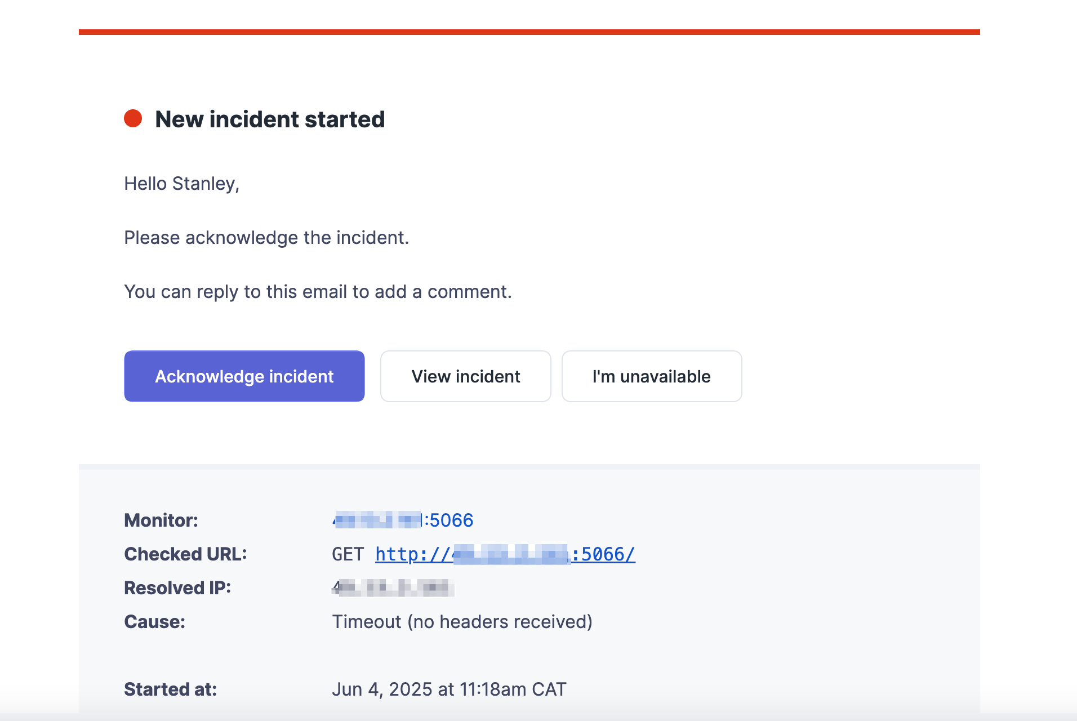Select the New incident started heading
Screen dimensions: 1077x721
(x=270, y=119)
